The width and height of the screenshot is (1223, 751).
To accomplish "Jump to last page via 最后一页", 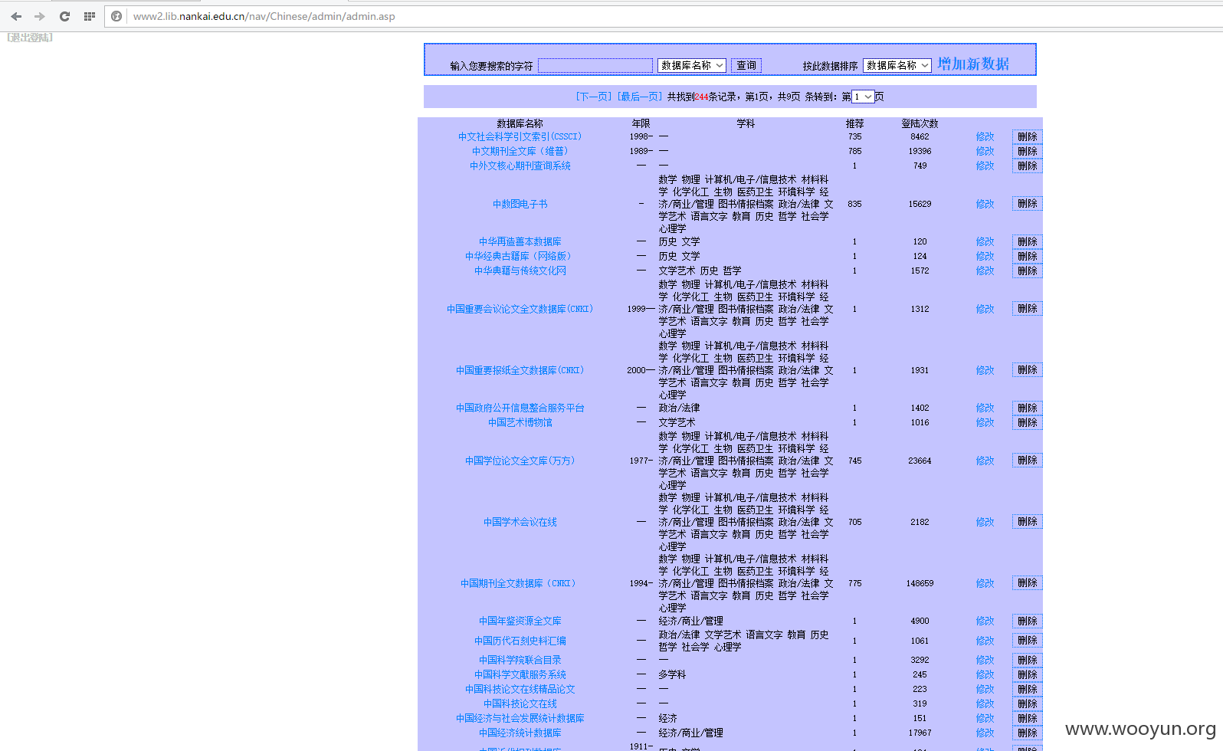I will point(640,97).
